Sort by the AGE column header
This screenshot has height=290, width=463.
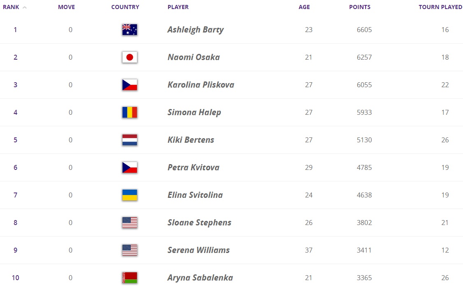coord(304,7)
